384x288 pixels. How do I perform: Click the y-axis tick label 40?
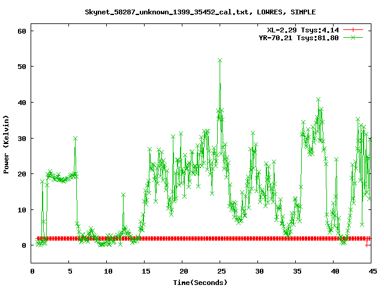(22, 103)
